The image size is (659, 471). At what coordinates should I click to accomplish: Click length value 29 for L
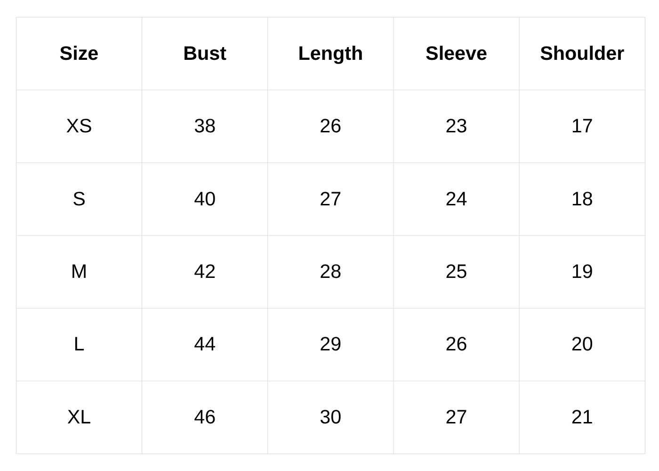330,344
